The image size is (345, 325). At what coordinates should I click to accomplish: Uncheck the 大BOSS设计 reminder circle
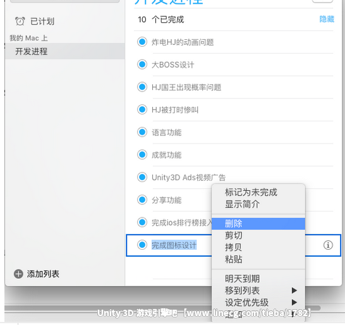point(142,64)
